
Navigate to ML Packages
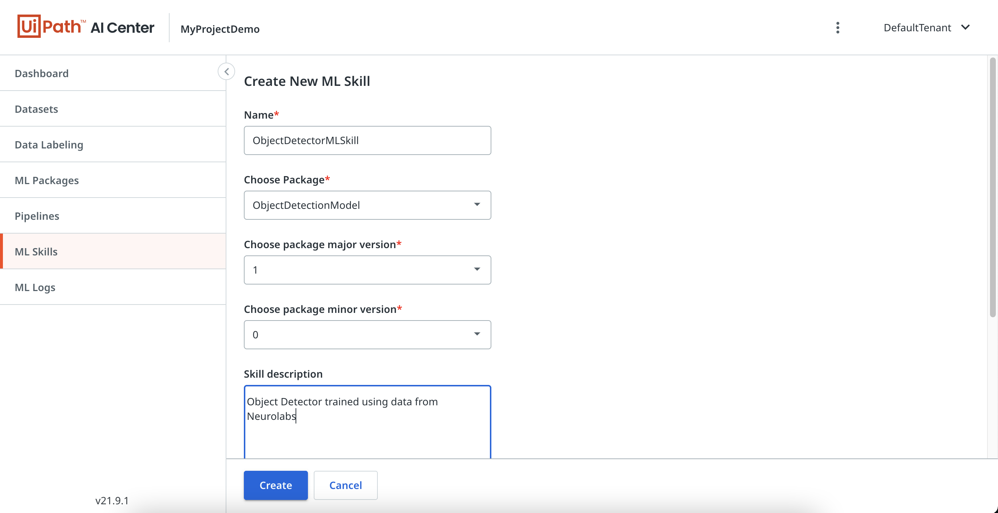click(x=113, y=180)
